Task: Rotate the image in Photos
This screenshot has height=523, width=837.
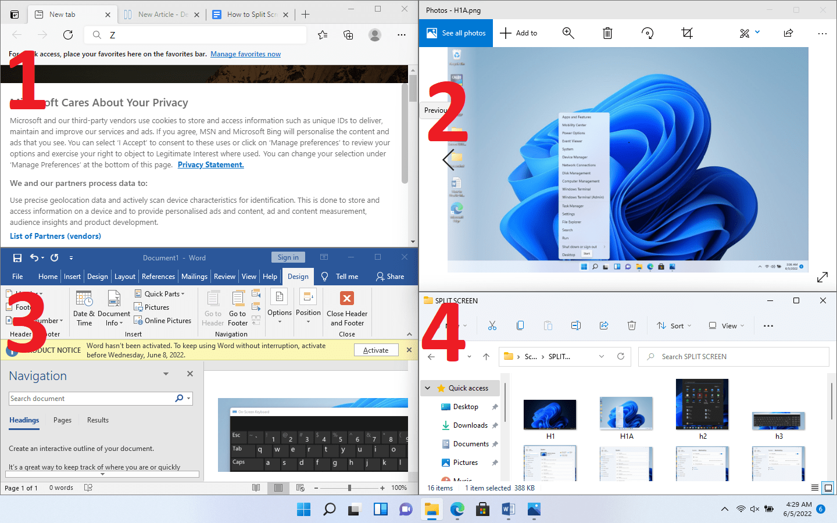Action: [648, 33]
